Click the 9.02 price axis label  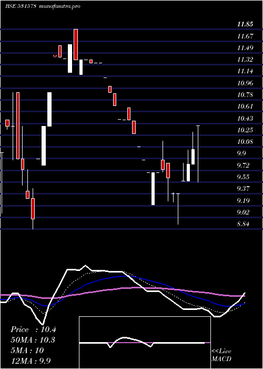(x=243, y=212)
